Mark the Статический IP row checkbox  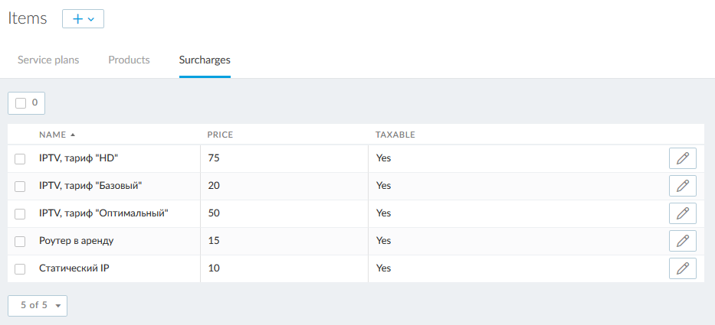(21, 269)
